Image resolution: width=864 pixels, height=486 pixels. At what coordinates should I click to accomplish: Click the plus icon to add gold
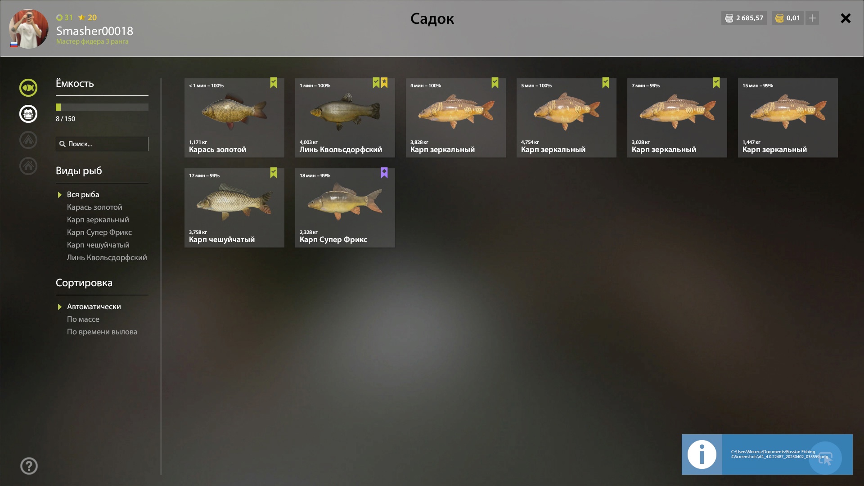[x=812, y=18]
